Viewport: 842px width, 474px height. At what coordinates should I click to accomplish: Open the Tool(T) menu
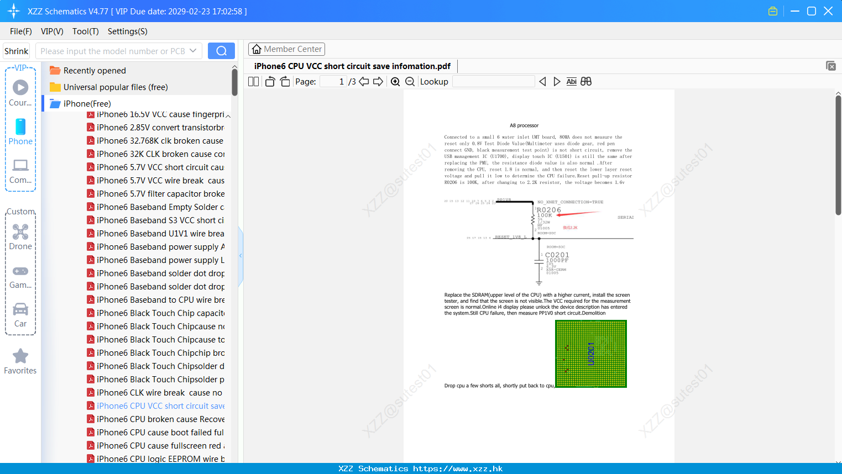coord(86,31)
